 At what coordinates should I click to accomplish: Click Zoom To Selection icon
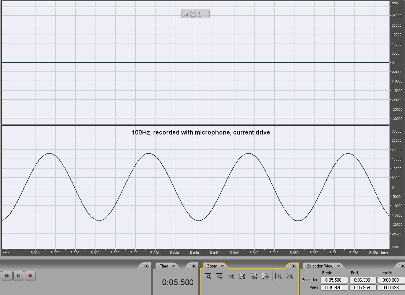click(242, 276)
